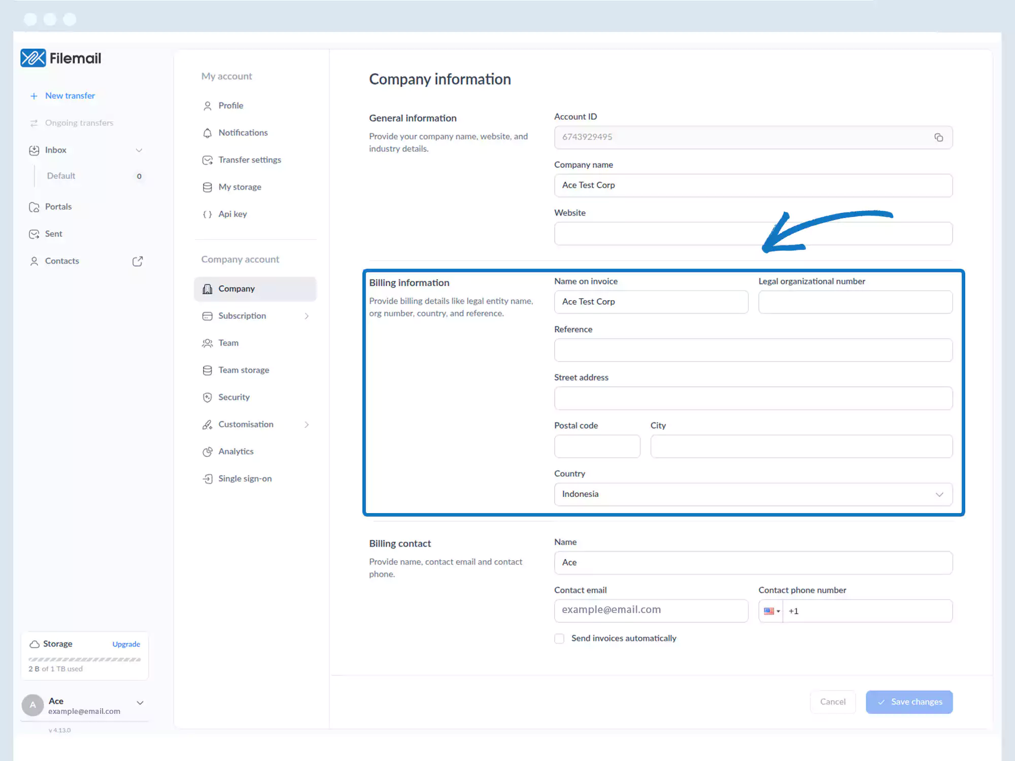Click the storage usage progress bar

point(85,659)
